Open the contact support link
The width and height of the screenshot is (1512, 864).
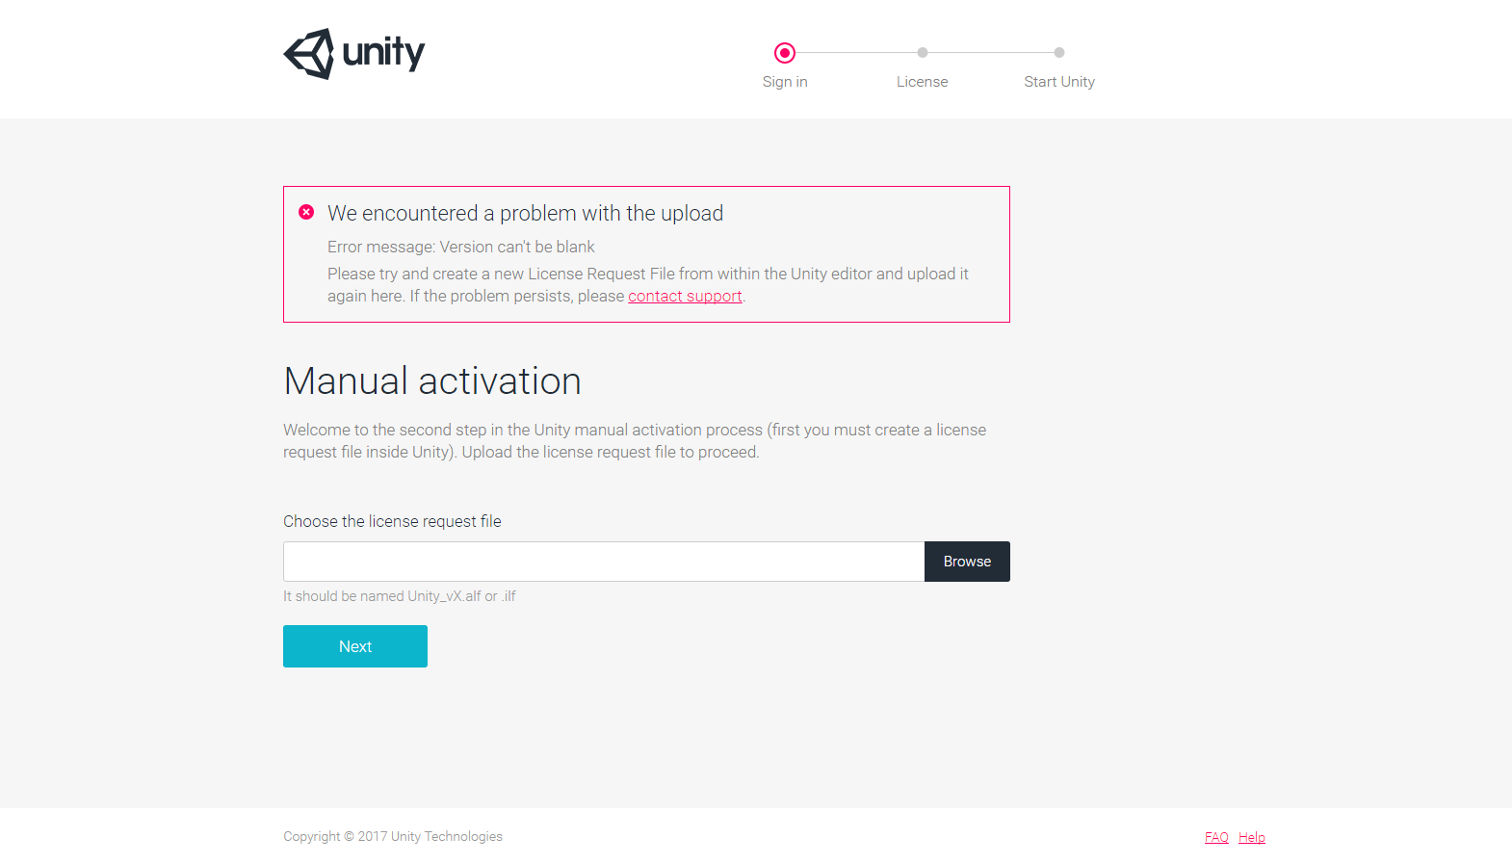pos(685,297)
